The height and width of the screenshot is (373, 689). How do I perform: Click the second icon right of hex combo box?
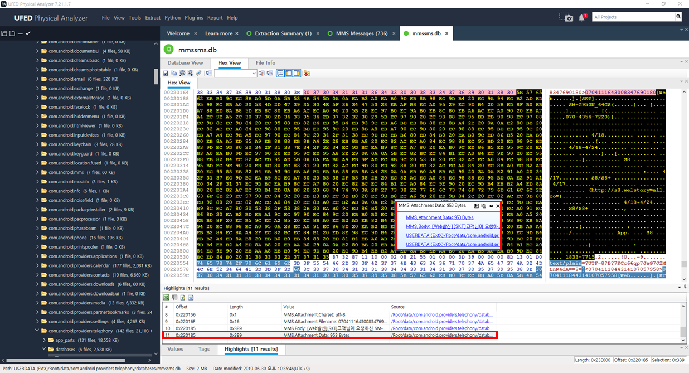(x=270, y=73)
